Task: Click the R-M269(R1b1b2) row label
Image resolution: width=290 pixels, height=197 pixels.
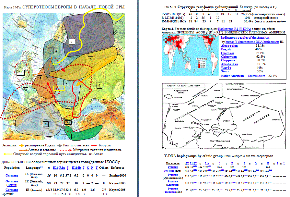Action: 174,21
